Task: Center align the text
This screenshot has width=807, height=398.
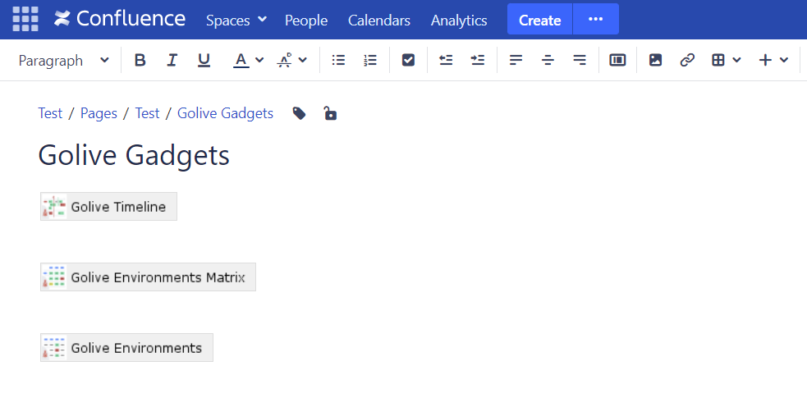Action: click(548, 60)
